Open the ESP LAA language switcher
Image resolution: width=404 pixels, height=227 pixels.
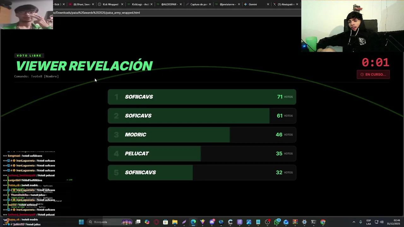coord(369,222)
